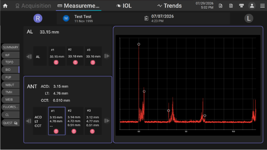Viewport: 267px width, 150px height.
Task: Click patient name Test Test
Action: pos(83,17)
